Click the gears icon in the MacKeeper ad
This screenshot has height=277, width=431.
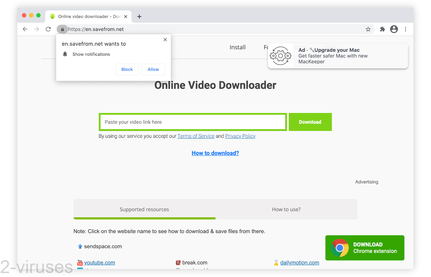[x=281, y=55]
